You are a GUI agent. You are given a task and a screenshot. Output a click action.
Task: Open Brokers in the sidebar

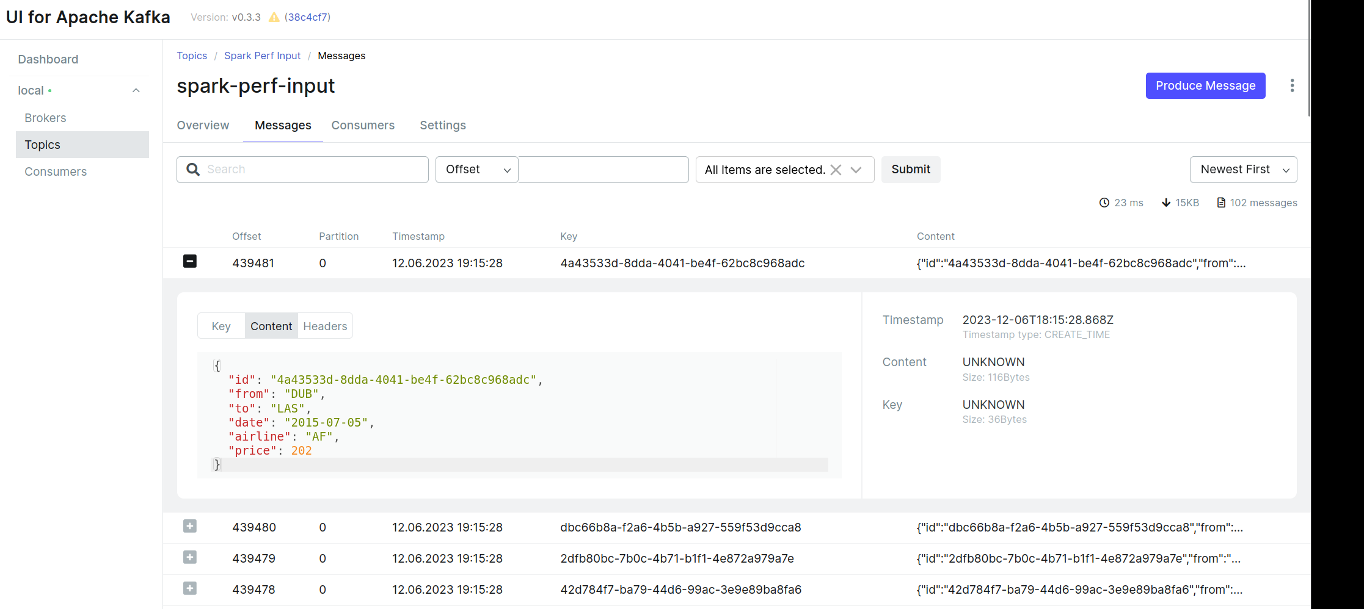(45, 118)
